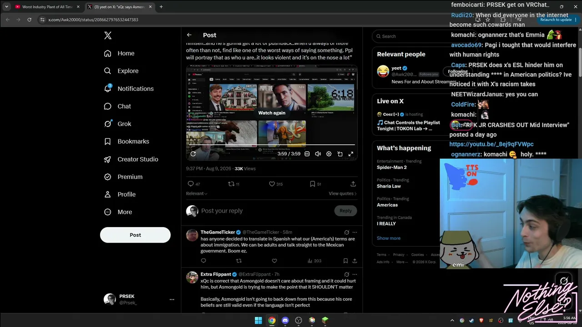This screenshot has width=582, height=327.
Task: Open Premium in the sidebar
Action: tap(123, 177)
